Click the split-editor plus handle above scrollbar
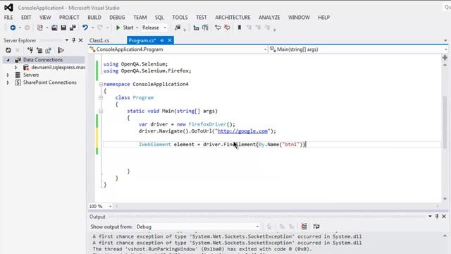This screenshot has height=254, width=451. click(x=445, y=58)
